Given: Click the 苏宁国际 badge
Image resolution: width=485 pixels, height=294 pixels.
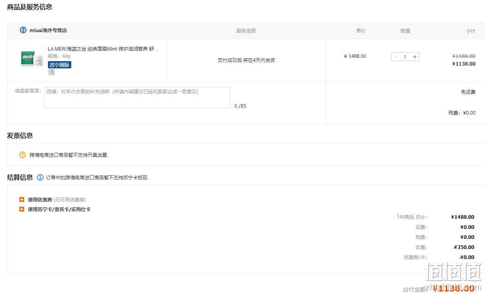Looking at the screenshot, I should click(60, 65).
